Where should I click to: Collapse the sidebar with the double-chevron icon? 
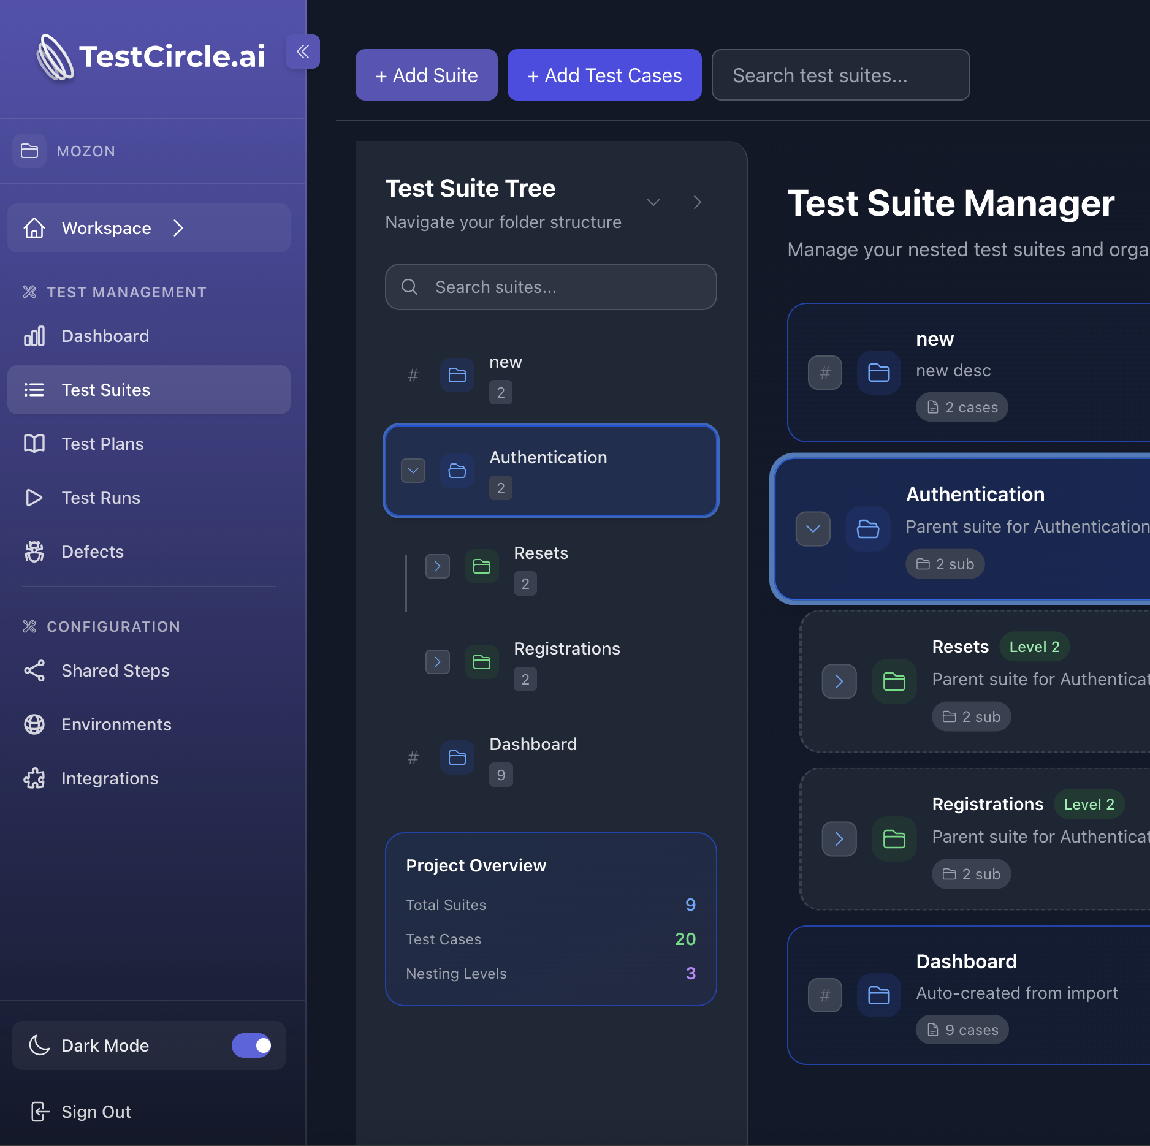(x=303, y=51)
